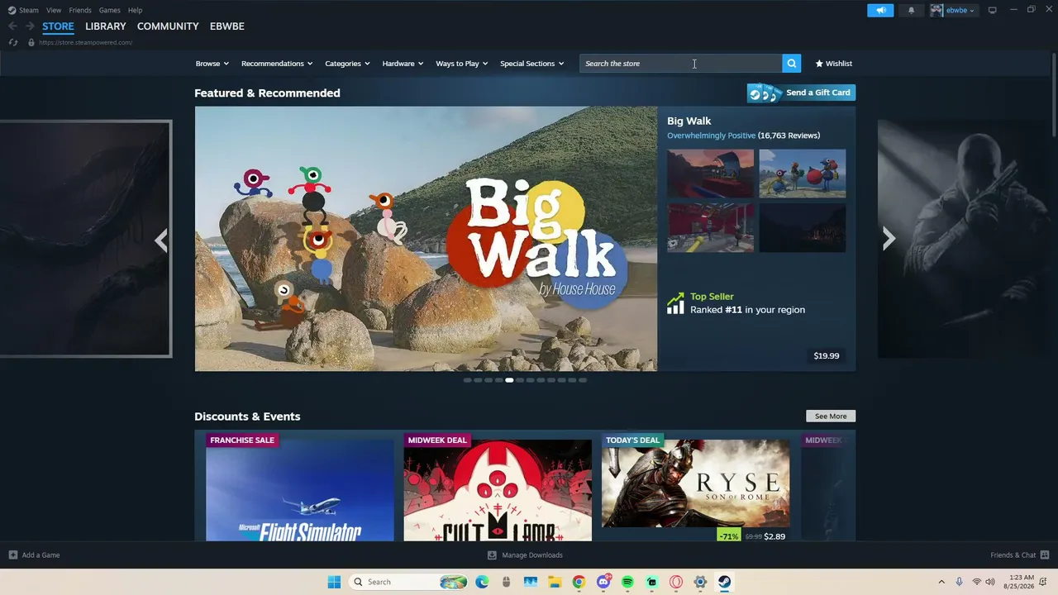Expand the Browse dropdown

tap(212, 64)
